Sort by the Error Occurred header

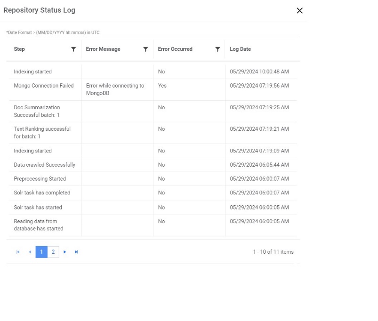point(175,49)
